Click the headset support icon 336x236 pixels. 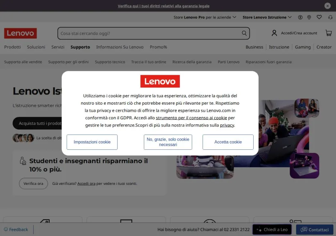pos(330,17)
